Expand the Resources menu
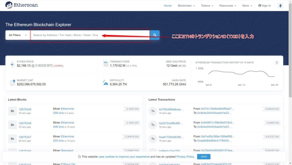This screenshot has height=165, width=292. click(228, 6)
